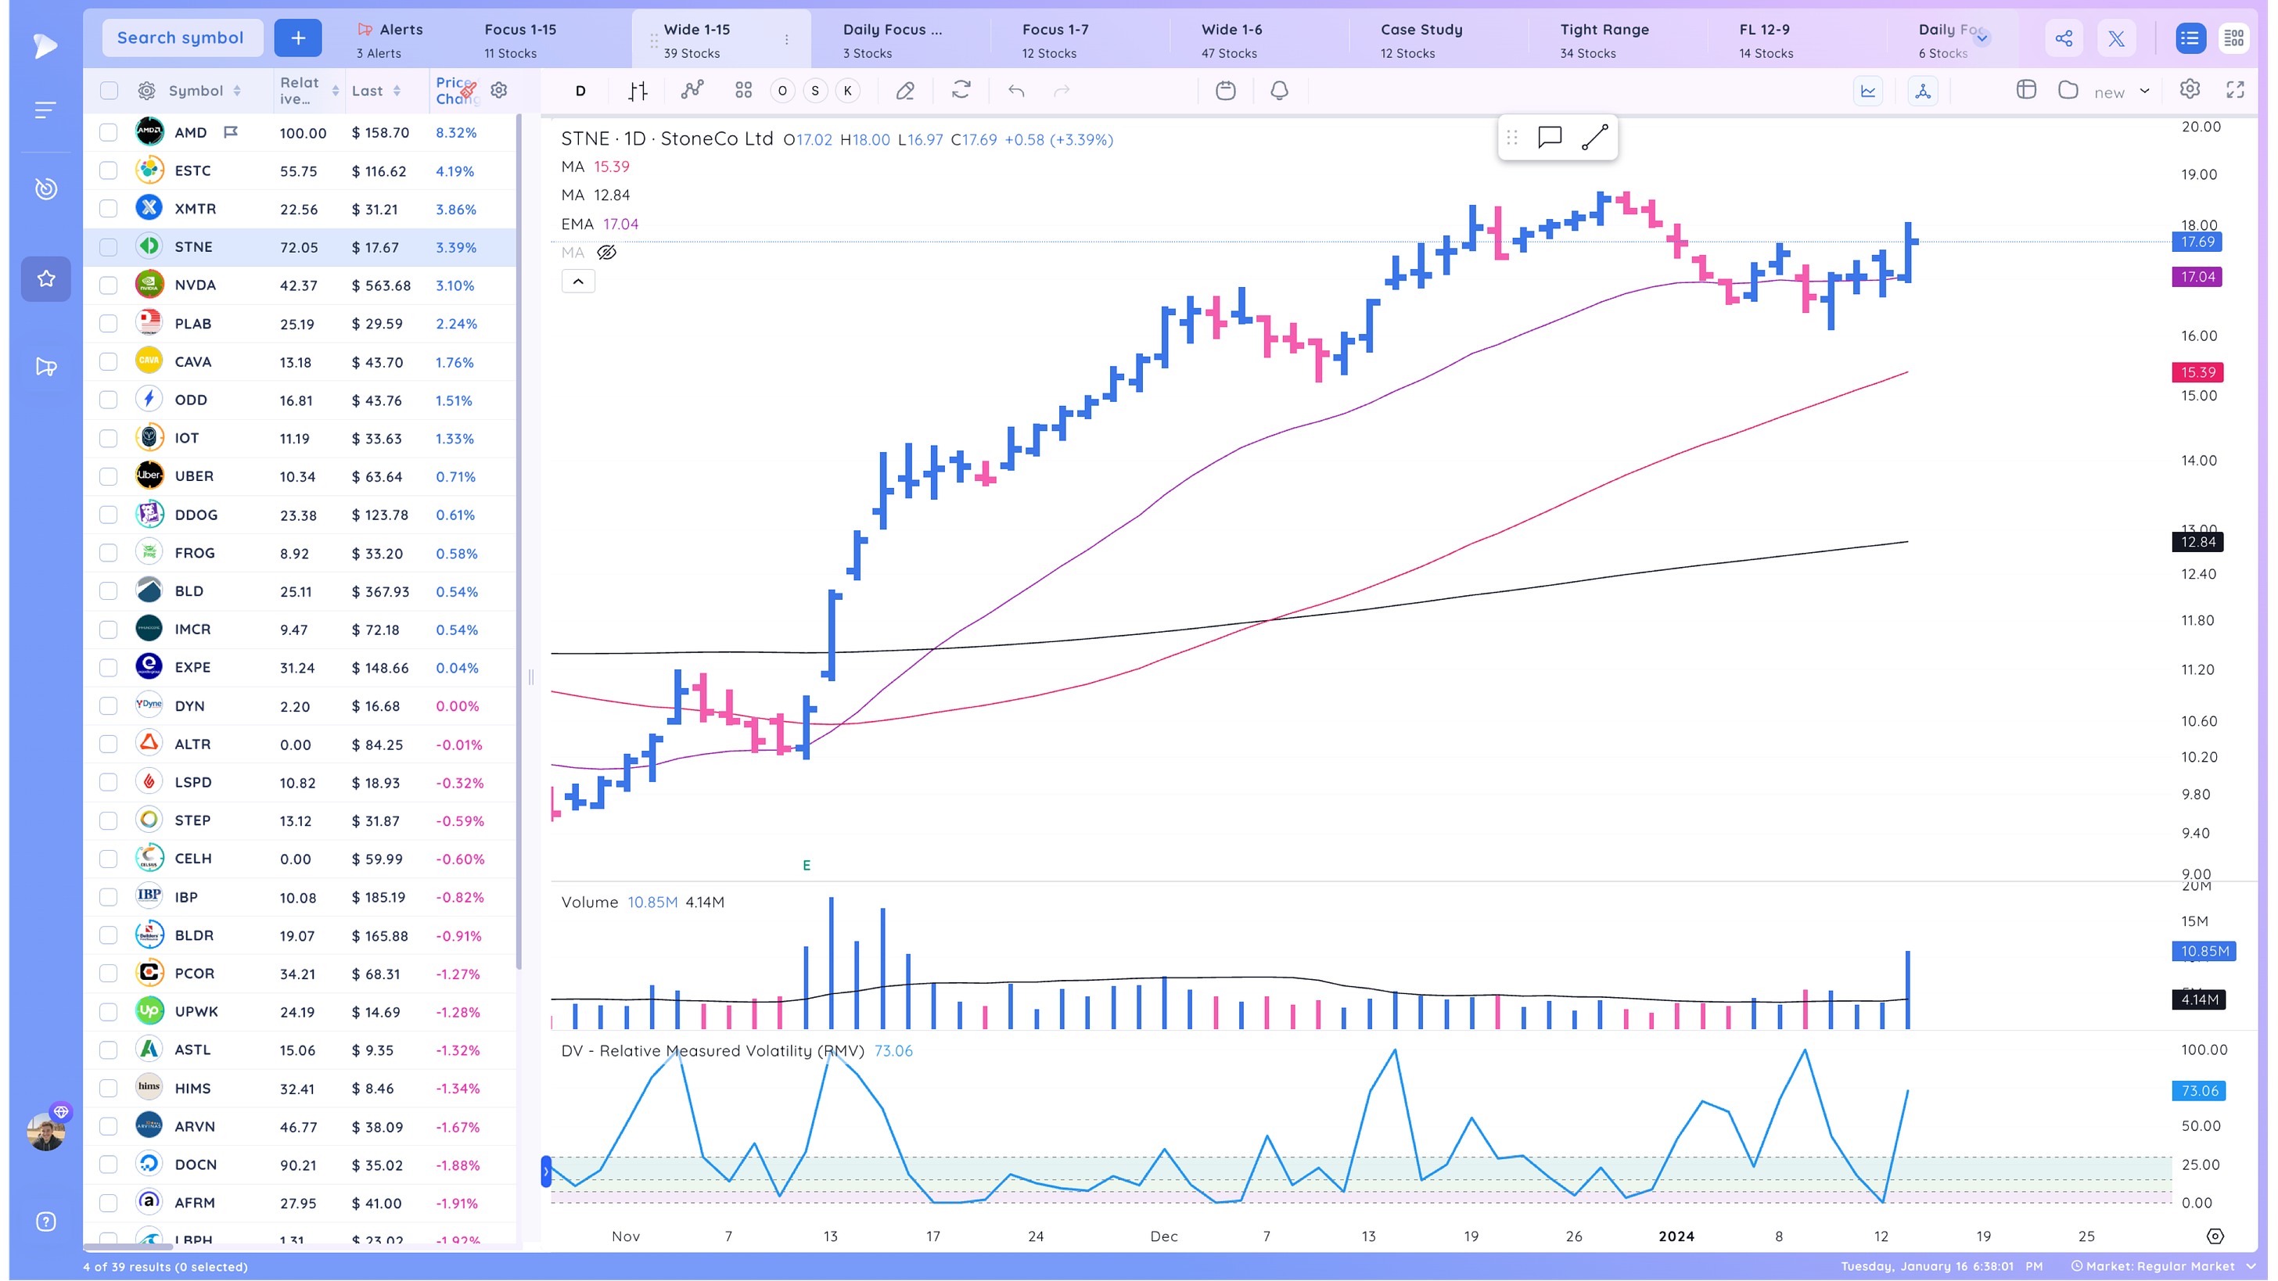Open the bar chart style selector

coord(638,90)
